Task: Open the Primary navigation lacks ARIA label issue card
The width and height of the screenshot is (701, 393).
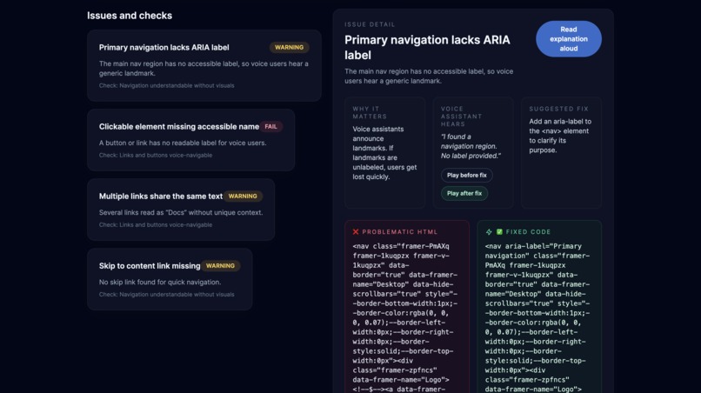Action: [x=204, y=66]
